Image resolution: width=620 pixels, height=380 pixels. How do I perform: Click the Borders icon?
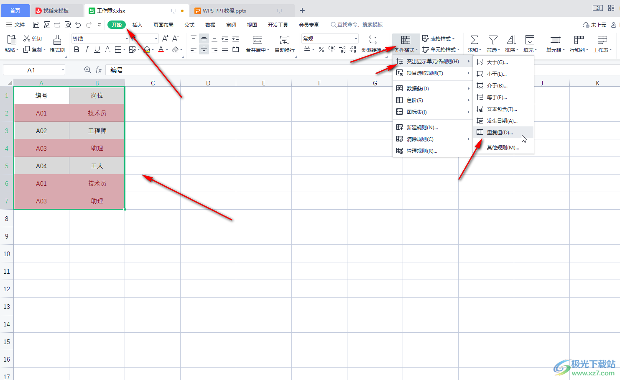118,50
